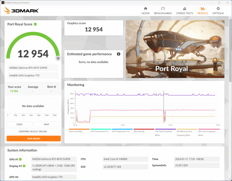Click the GUI version v2.28.8217 s64
This screenshot has height=181, width=232.
pos(125,167)
